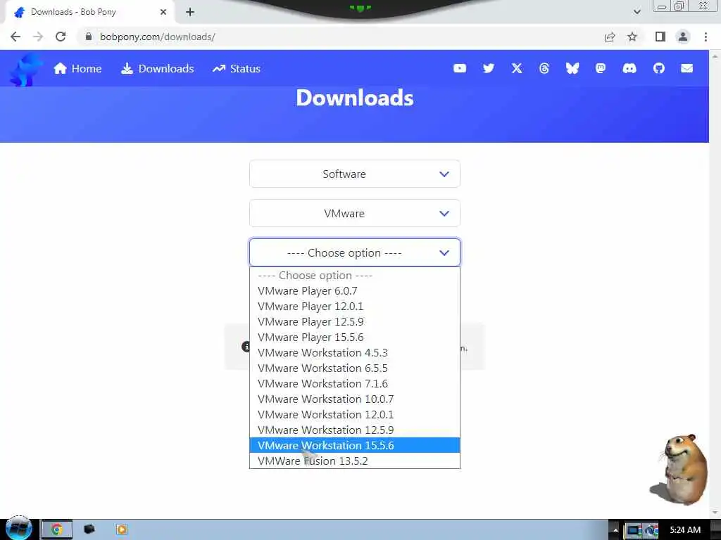Open the Threads social icon
Screen dimensions: 721x540
544,68
